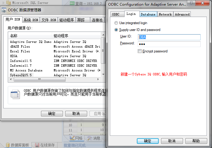Click the vertical scrollbar thumb of data source list
212x148 pixels.
[x=103, y=51]
